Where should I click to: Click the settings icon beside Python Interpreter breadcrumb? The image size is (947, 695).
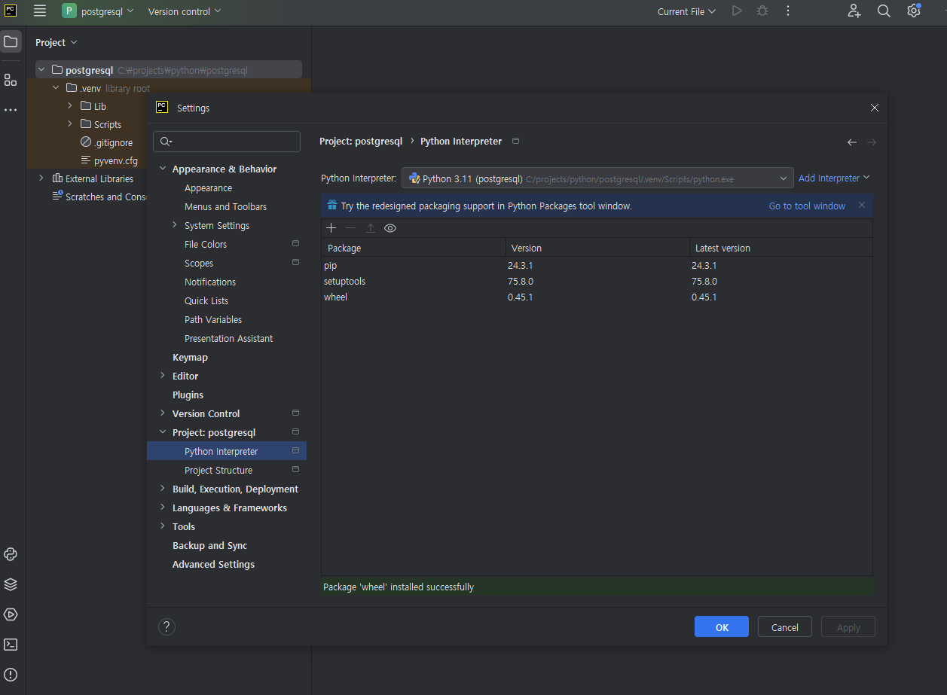tap(516, 141)
